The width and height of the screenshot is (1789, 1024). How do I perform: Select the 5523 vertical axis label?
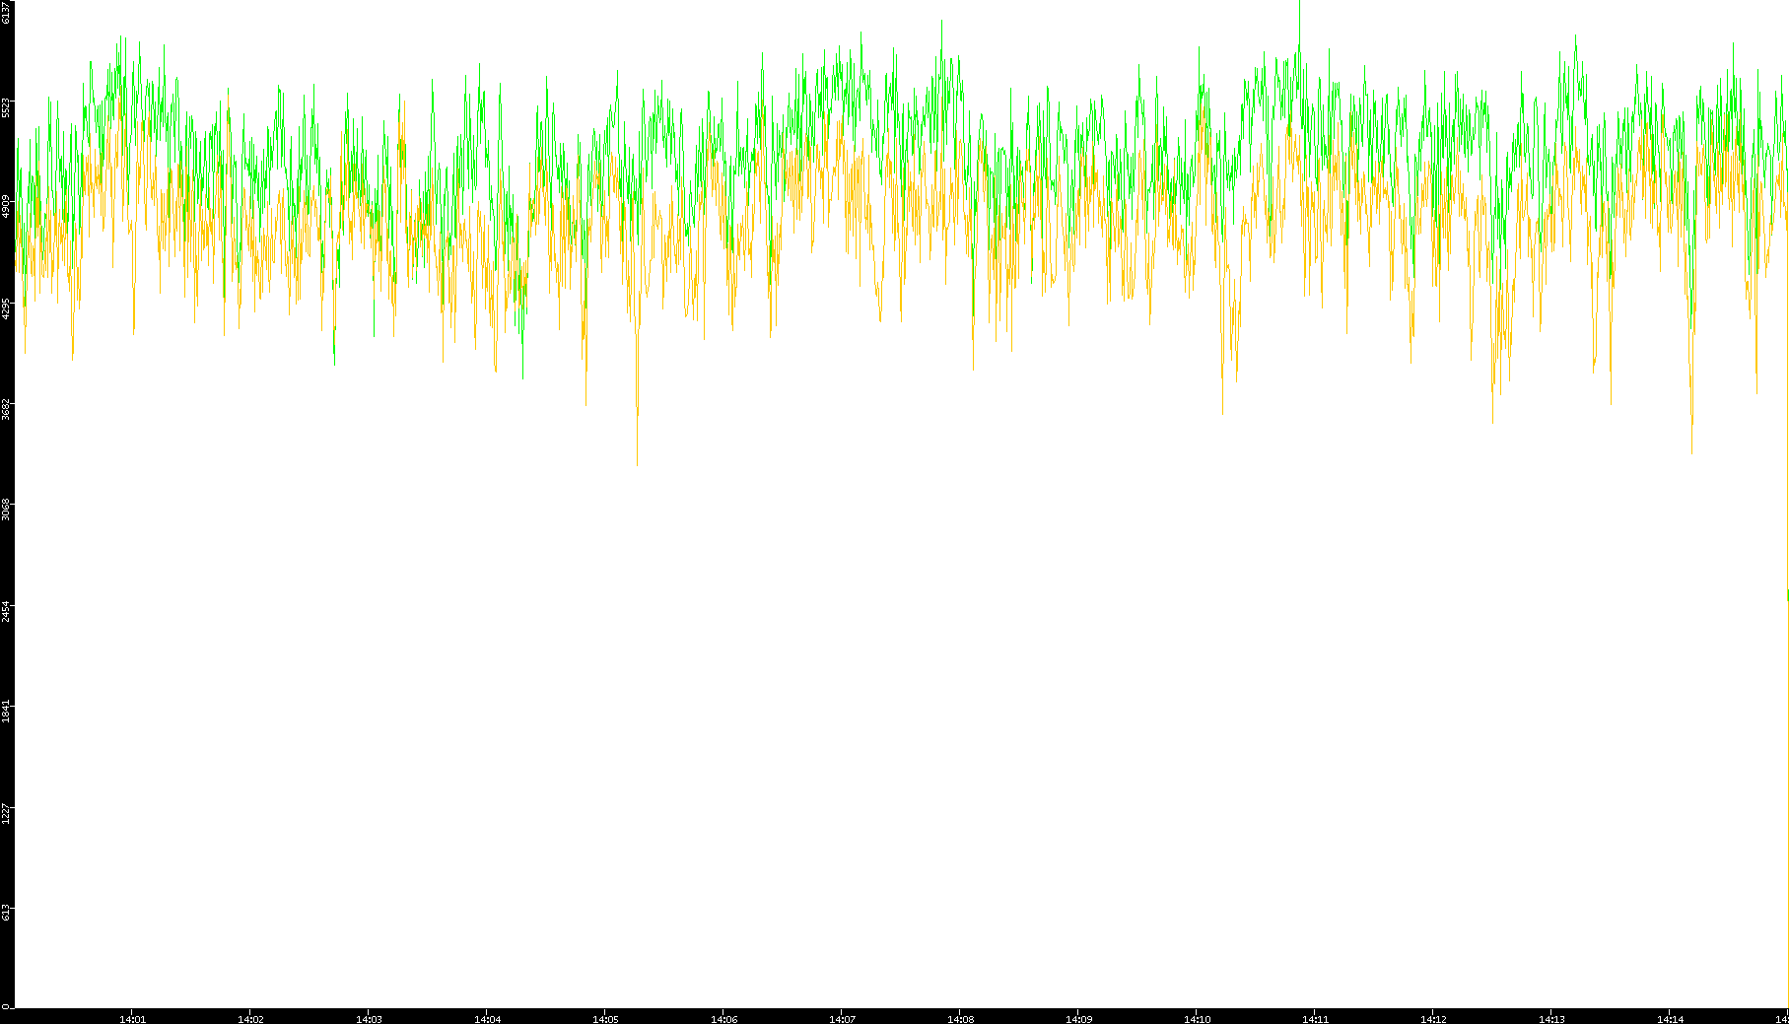point(7,107)
